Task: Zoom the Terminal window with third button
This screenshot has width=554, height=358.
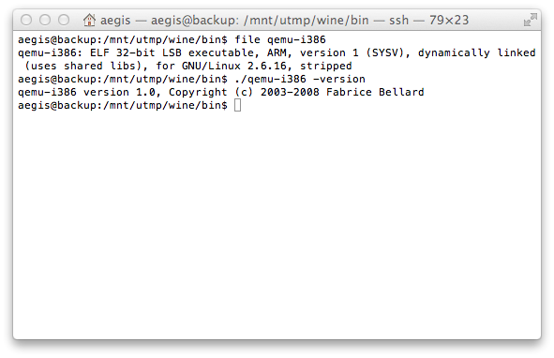Action: (64, 20)
